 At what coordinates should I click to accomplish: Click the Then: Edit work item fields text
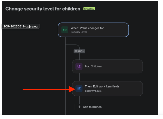pos(102,86)
